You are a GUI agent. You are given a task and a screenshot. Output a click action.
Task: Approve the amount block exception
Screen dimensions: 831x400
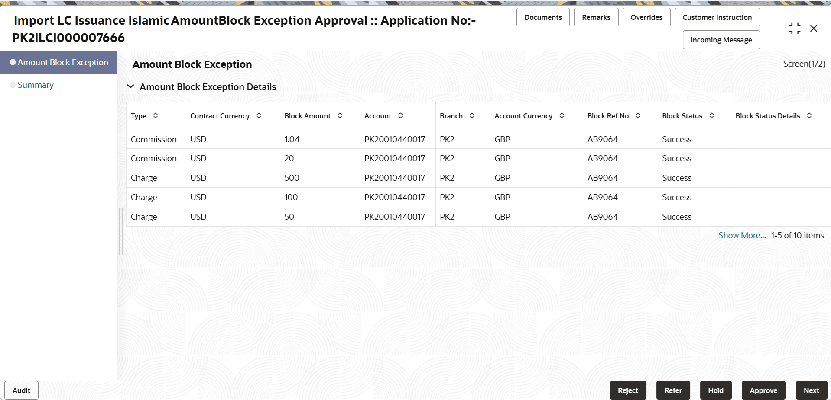(x=763, y=390)
